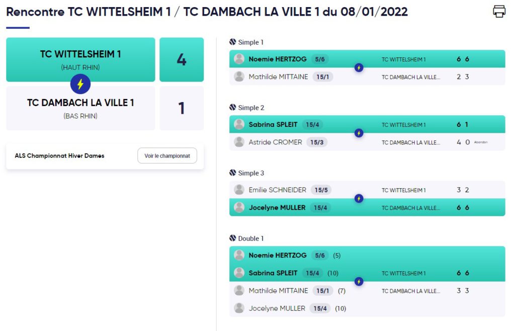Click the ALS Championnat Hiver Dames label
Viewport: 515px width, 331px height.
click(59, 155)
